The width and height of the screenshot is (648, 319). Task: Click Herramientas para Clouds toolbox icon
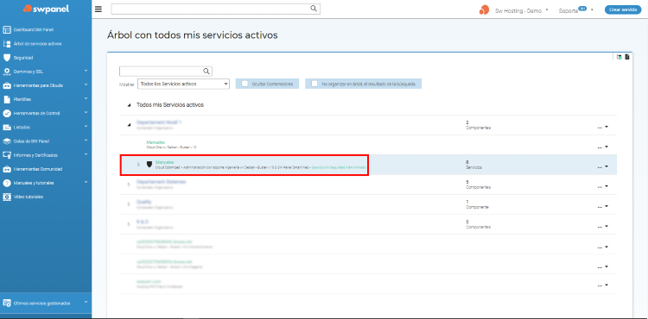7,85
